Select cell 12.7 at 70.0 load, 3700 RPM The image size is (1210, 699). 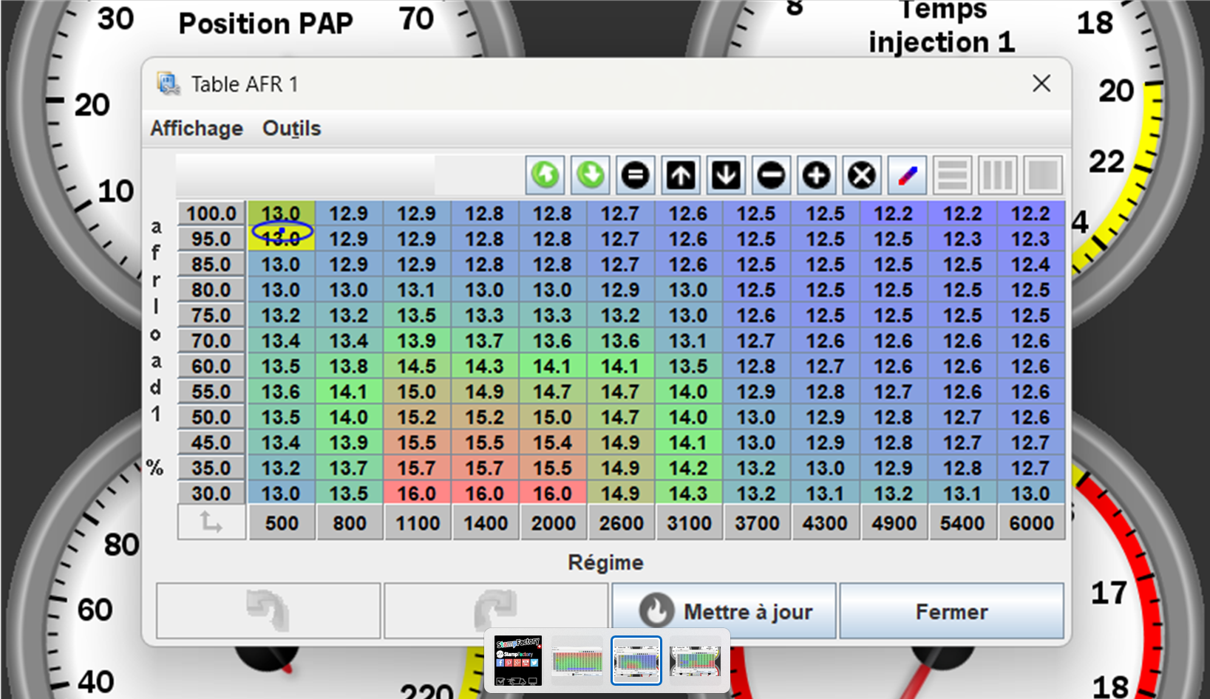click(x=757, y=341)
